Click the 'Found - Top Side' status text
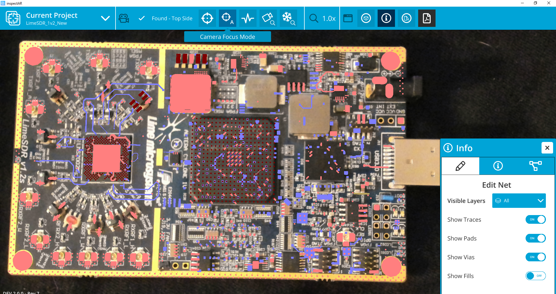Viewport: 556px width, 294px height. point(172,18)
